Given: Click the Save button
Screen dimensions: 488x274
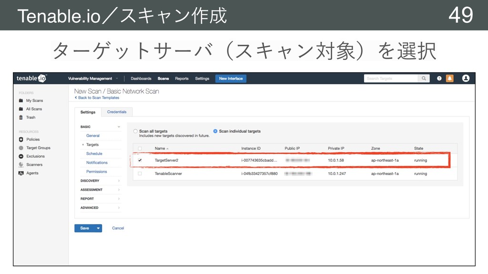Looking at the screenshot, I should (85, 228).
